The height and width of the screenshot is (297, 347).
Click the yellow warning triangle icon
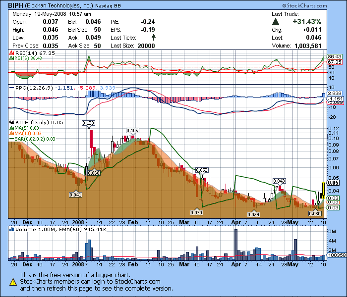(x=13, y=282)
